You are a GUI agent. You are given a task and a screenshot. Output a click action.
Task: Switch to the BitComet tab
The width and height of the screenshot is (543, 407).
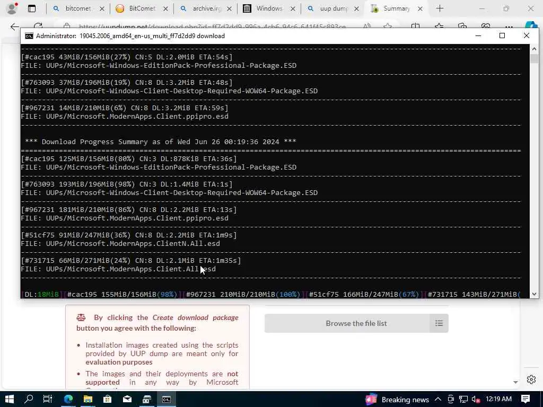pos(141,8)
